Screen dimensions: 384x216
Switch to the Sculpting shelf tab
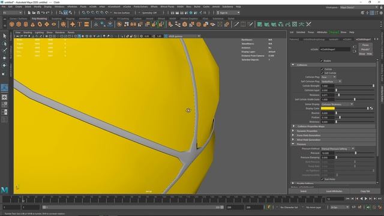click(x=56, y=19)
